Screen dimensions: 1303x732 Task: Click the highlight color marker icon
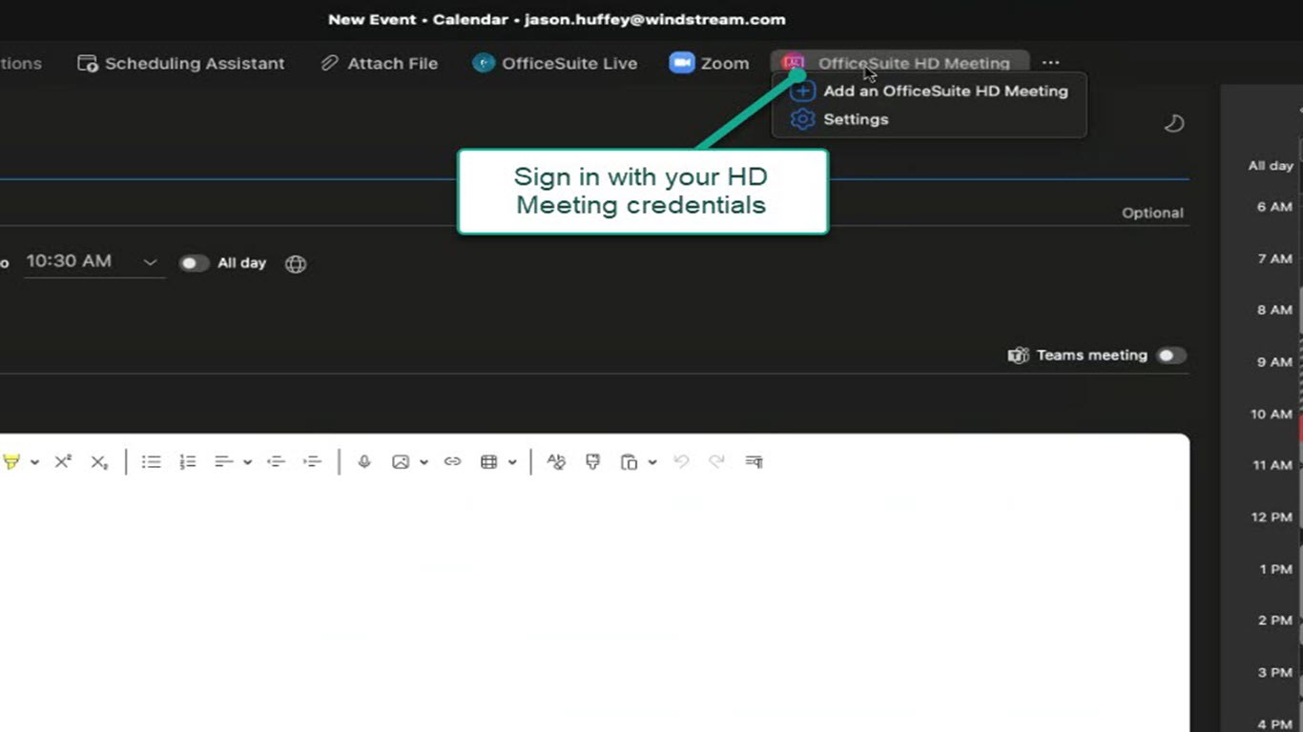[x=11, y=462]
